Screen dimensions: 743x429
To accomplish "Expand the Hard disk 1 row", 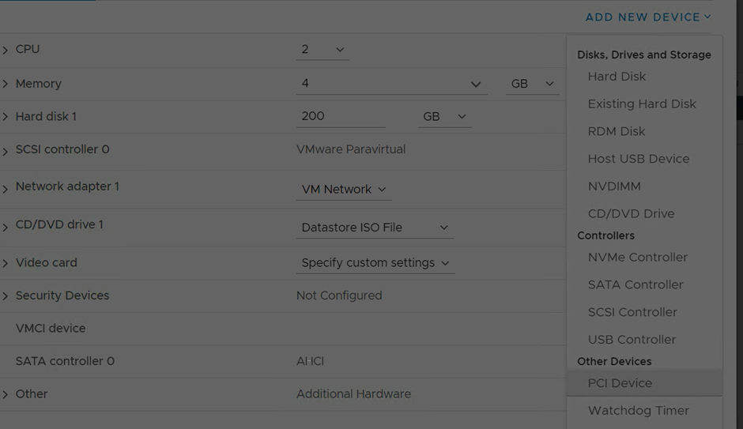I will pyautogui.click(x=6, y=117).
